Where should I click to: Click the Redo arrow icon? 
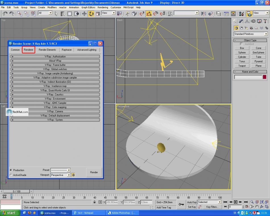point(12,14)
